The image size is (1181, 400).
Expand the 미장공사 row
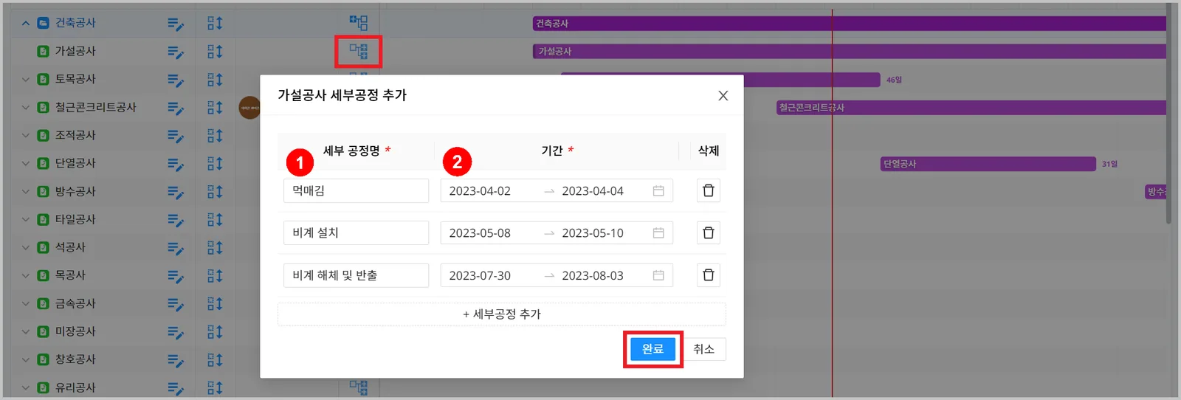(x=26, y=331)
